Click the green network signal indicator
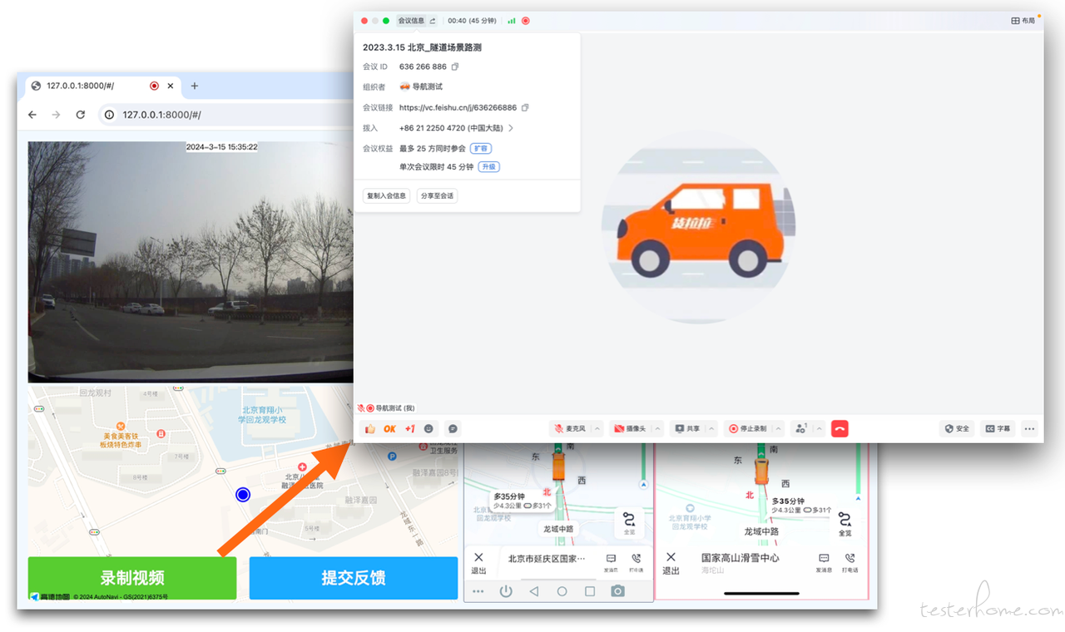This screenshot has width=1065, height=632. tap(512, 21)
